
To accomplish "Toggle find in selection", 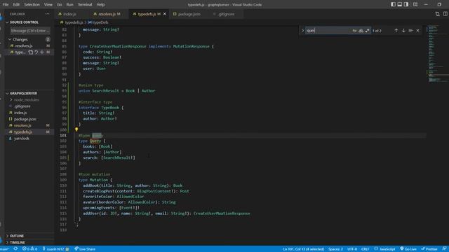I will 410,30.
